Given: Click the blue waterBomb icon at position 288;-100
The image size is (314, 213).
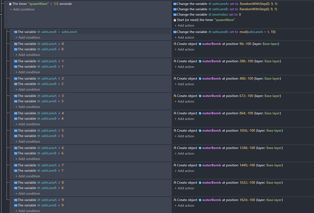Looking at the screenshot, I should 200,61.
